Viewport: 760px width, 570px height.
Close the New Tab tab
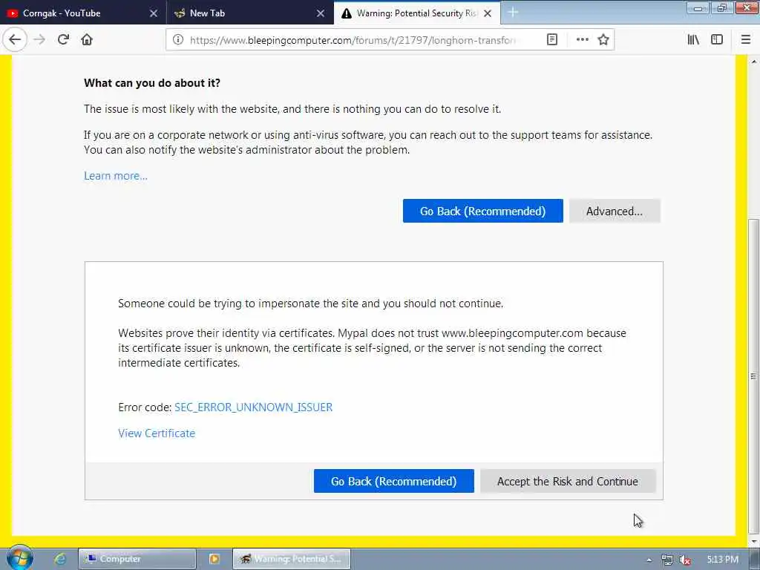pos(321,13)
